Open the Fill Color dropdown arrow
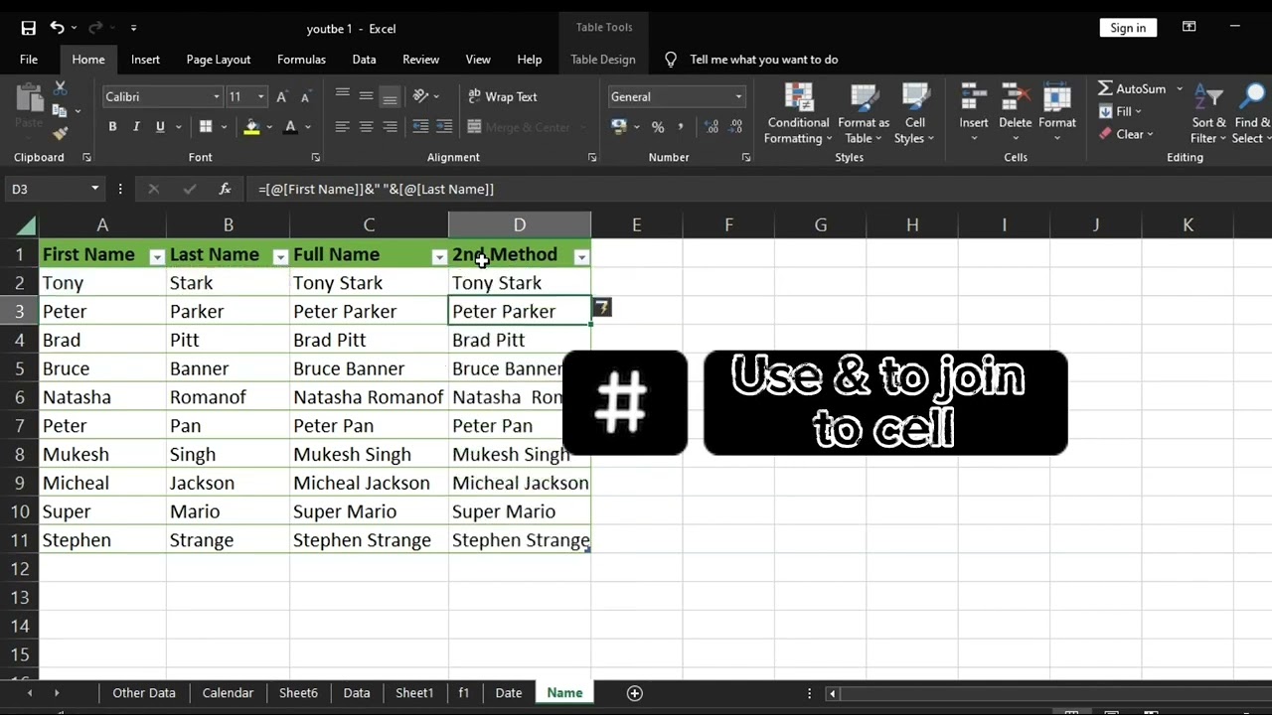Screen dimensions: 1272x715 (x=268, y=127)
